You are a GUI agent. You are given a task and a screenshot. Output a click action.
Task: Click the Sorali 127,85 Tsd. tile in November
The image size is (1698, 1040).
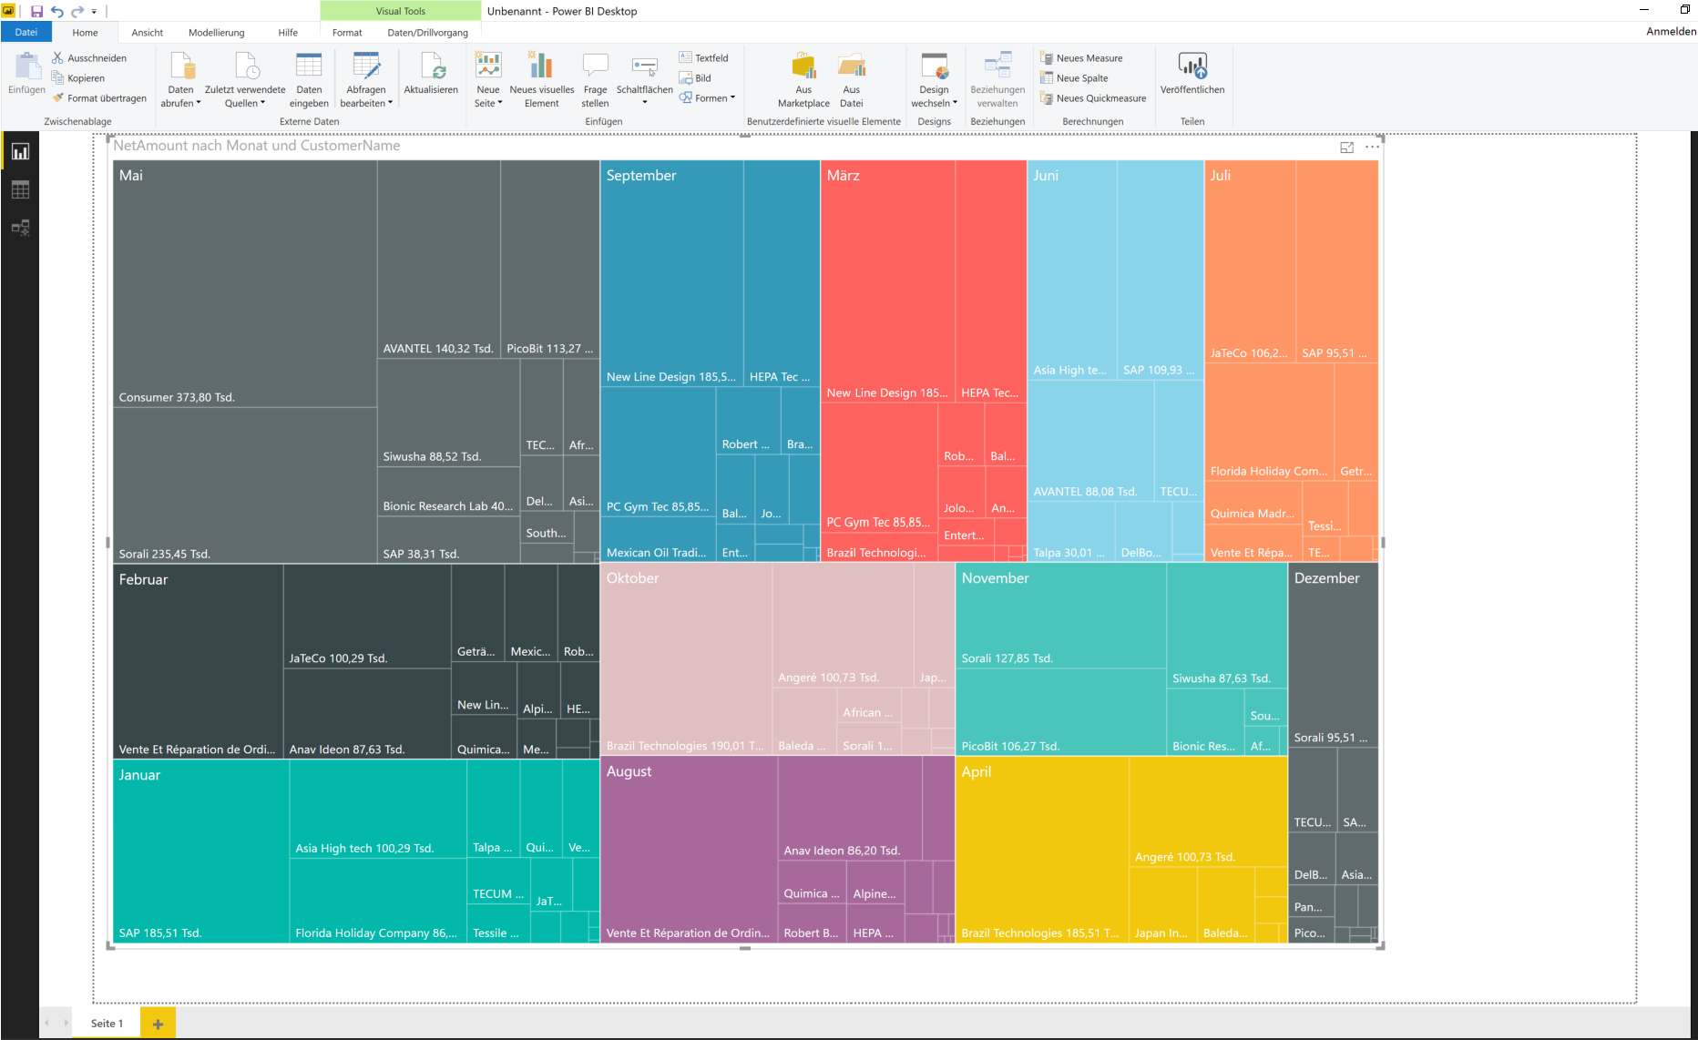tap(1061, 617)
